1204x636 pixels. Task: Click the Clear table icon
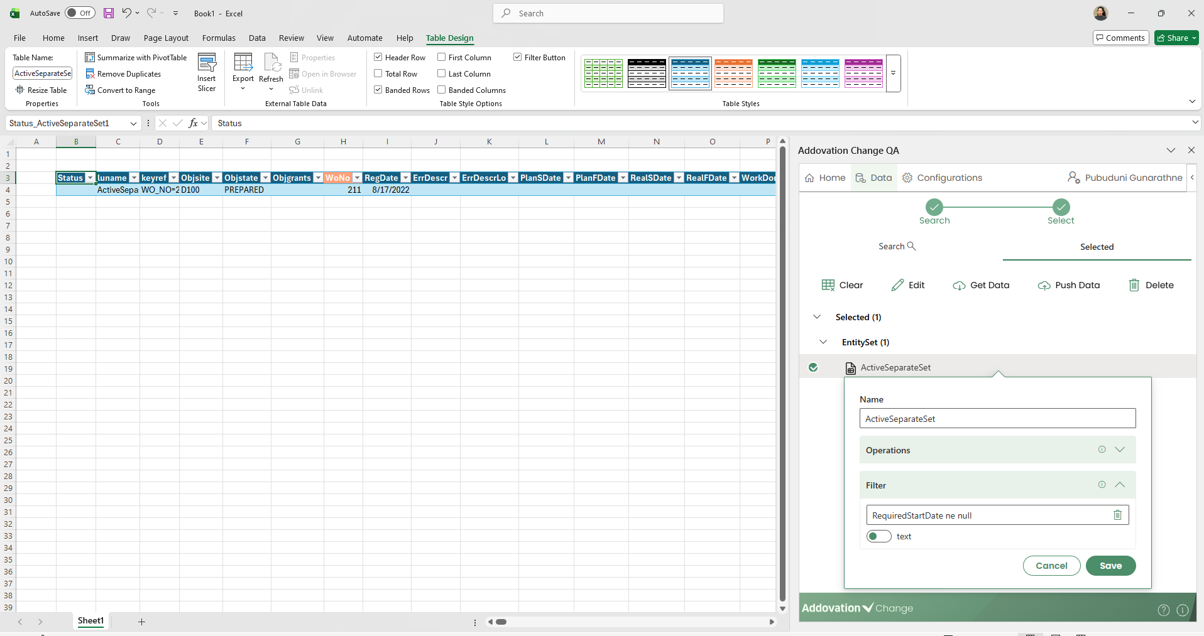click(x=828, y=286)
